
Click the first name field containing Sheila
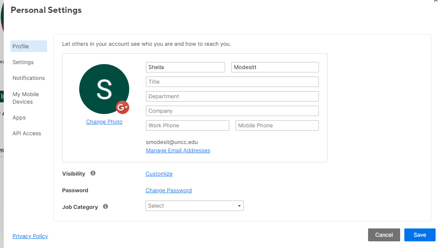185,67
